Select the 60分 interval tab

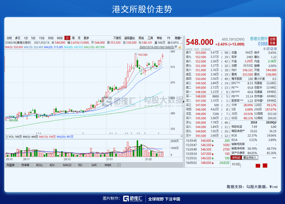(x=60, y=38)
